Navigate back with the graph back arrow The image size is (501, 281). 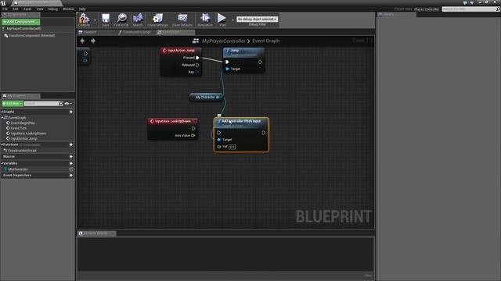click(x=82, y=41)
